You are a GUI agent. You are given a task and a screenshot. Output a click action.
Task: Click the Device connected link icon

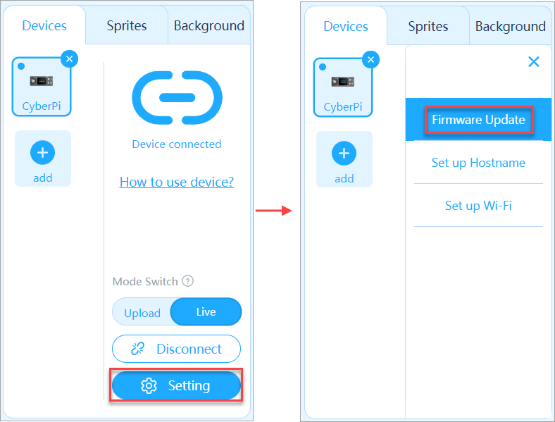pos(177,98)
